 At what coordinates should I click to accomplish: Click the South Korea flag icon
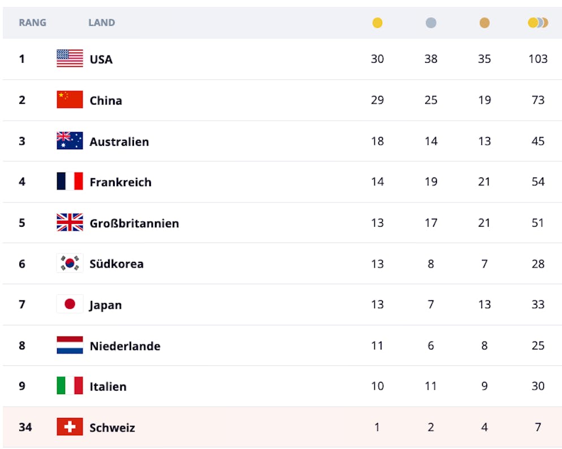70,264
